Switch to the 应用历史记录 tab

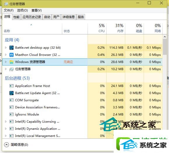pyautogui.click(x=32, y=17)
